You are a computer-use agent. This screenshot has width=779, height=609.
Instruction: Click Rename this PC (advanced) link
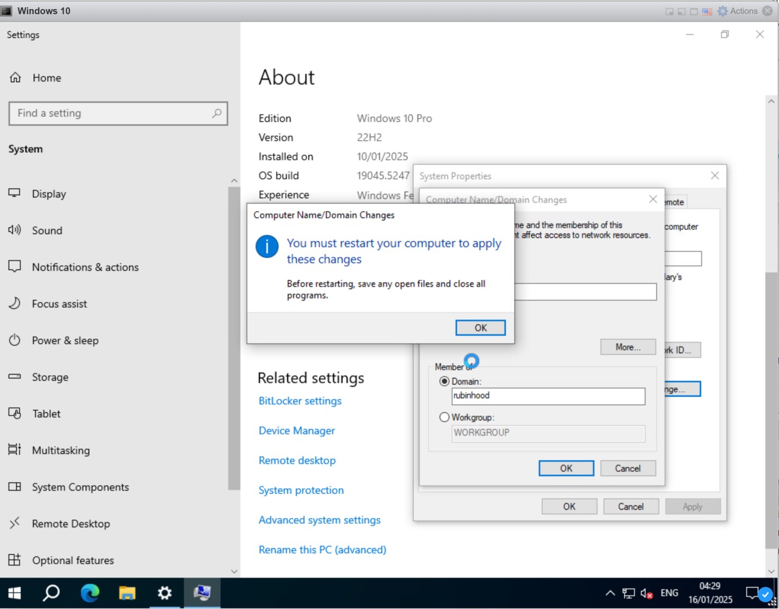point(322,550)
